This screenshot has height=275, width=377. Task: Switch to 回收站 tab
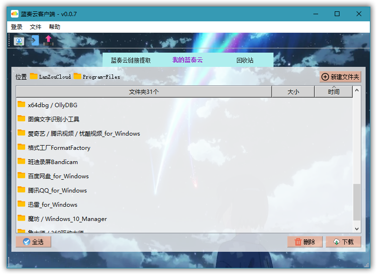(x=245, y=60)
